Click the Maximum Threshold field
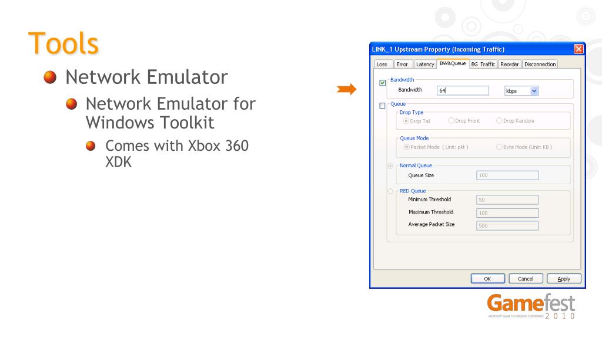Image resolution: width=602 pixels, height=338 pixels. 507,212
